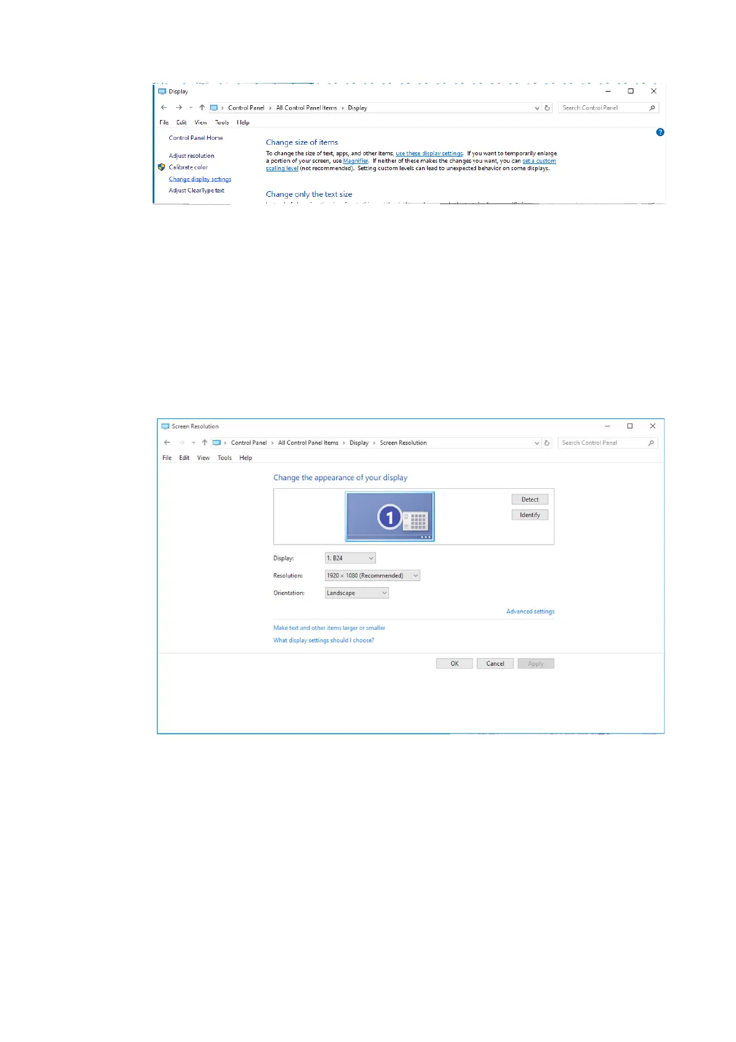
Task: Open the Display dropdown showing 1. B24
Action: (350, 558)
